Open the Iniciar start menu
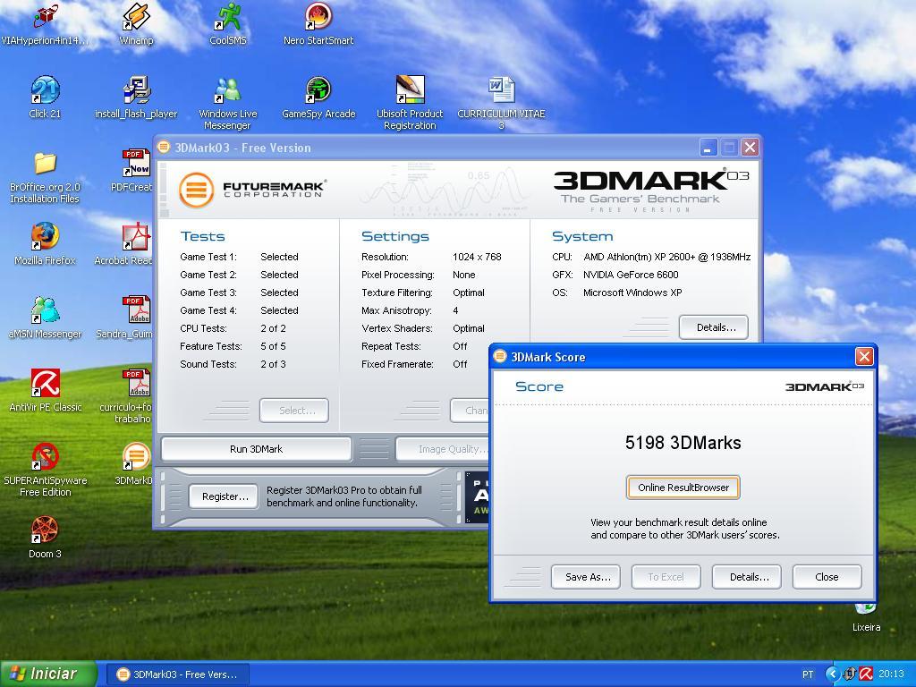Screen dimensions: 916x687 tap(48, 674)
